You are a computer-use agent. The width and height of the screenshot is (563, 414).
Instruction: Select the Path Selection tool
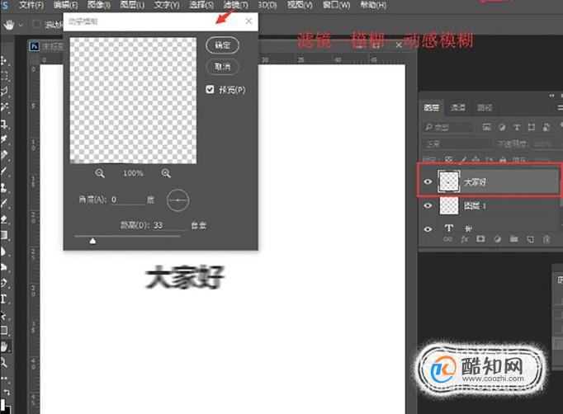coord(4,315)
